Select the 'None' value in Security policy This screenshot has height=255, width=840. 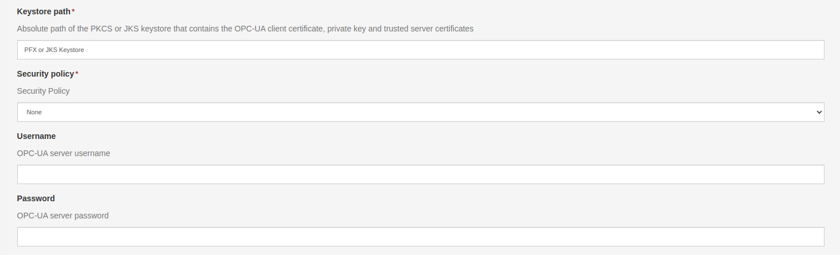(x=34, y=112)
